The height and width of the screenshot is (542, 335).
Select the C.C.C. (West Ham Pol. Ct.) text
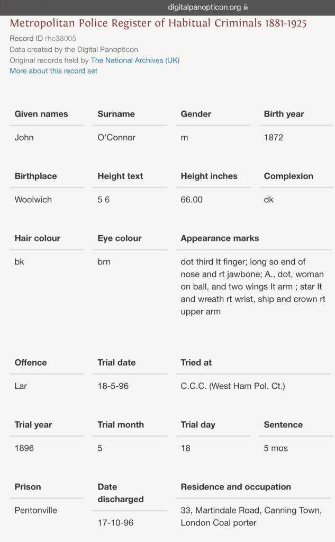click(x=233, y=386)
